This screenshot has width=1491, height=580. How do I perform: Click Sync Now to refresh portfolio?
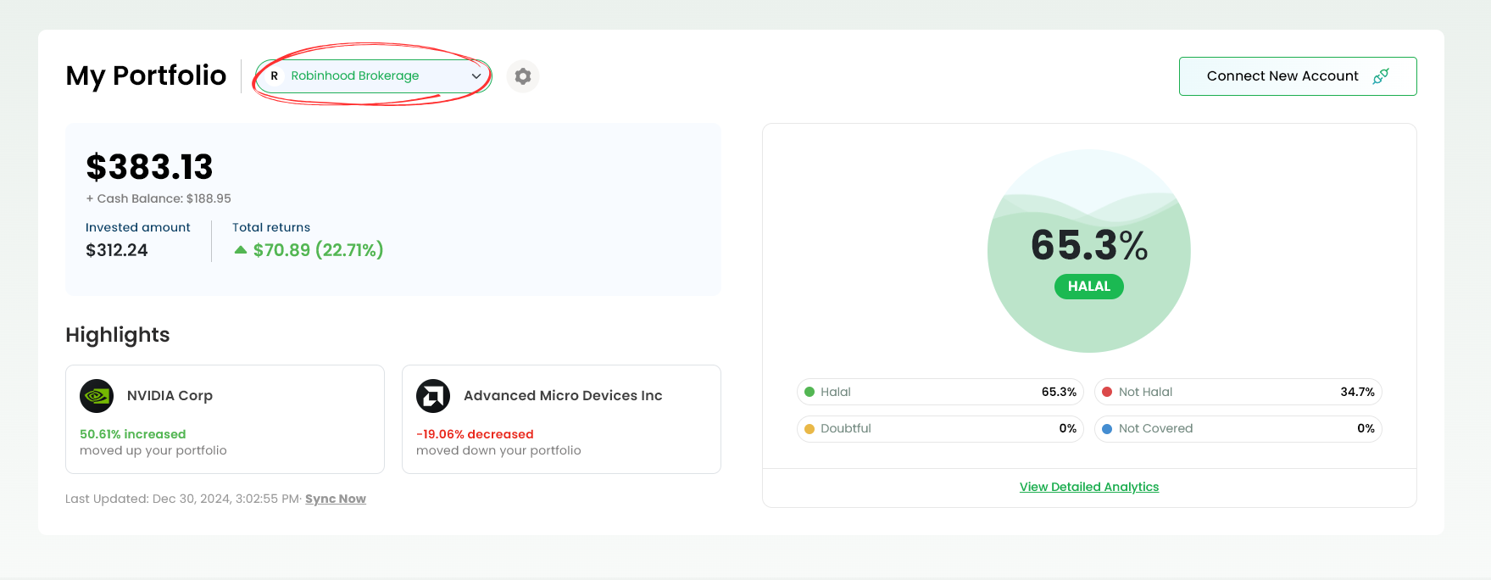point(335,499)
